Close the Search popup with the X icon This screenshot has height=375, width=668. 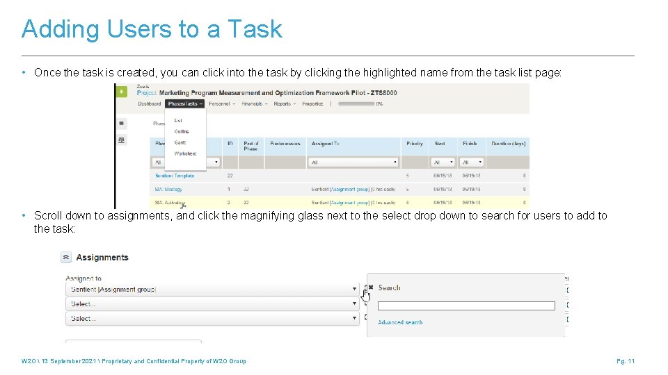pos(371,287)
